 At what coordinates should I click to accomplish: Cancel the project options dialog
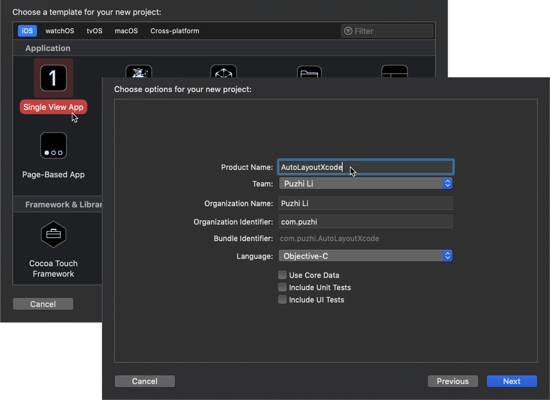tap(144, 381)
